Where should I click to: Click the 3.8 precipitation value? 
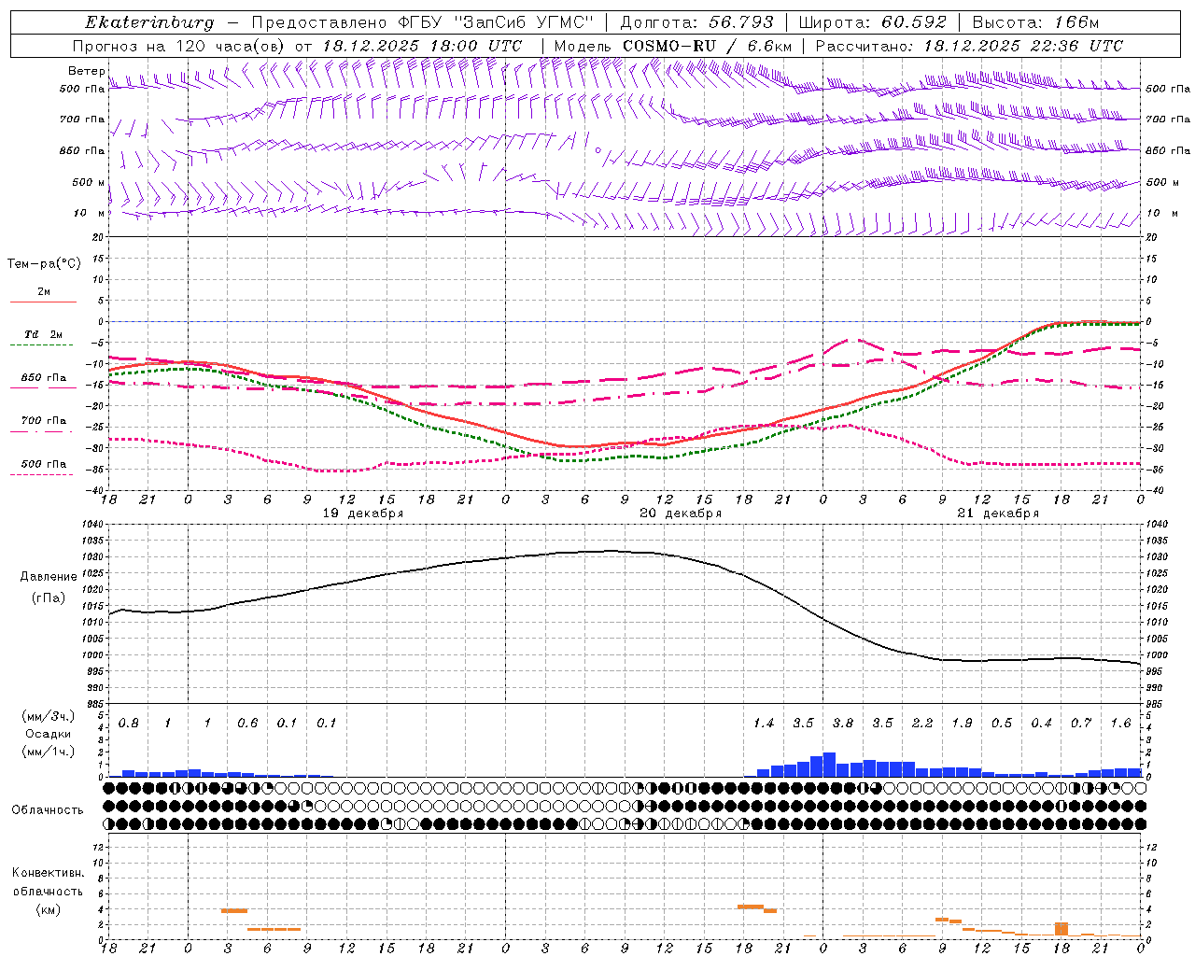[843, 723]
